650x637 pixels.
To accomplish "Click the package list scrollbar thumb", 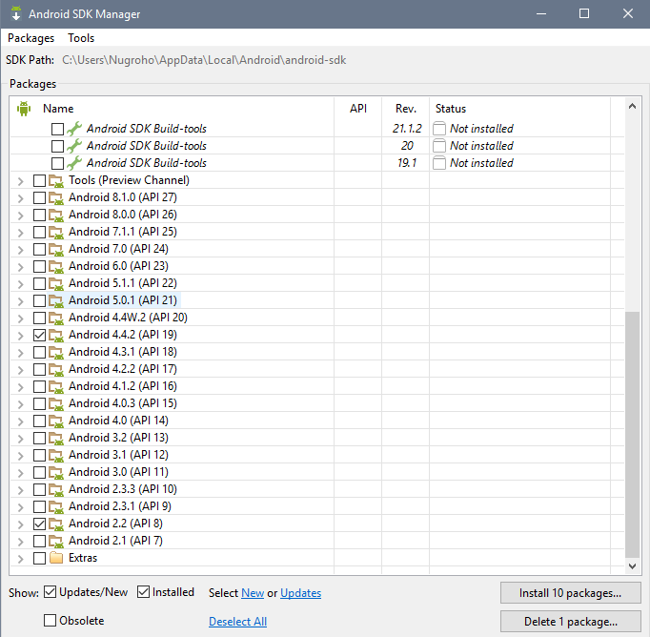I will click(632, 434).
